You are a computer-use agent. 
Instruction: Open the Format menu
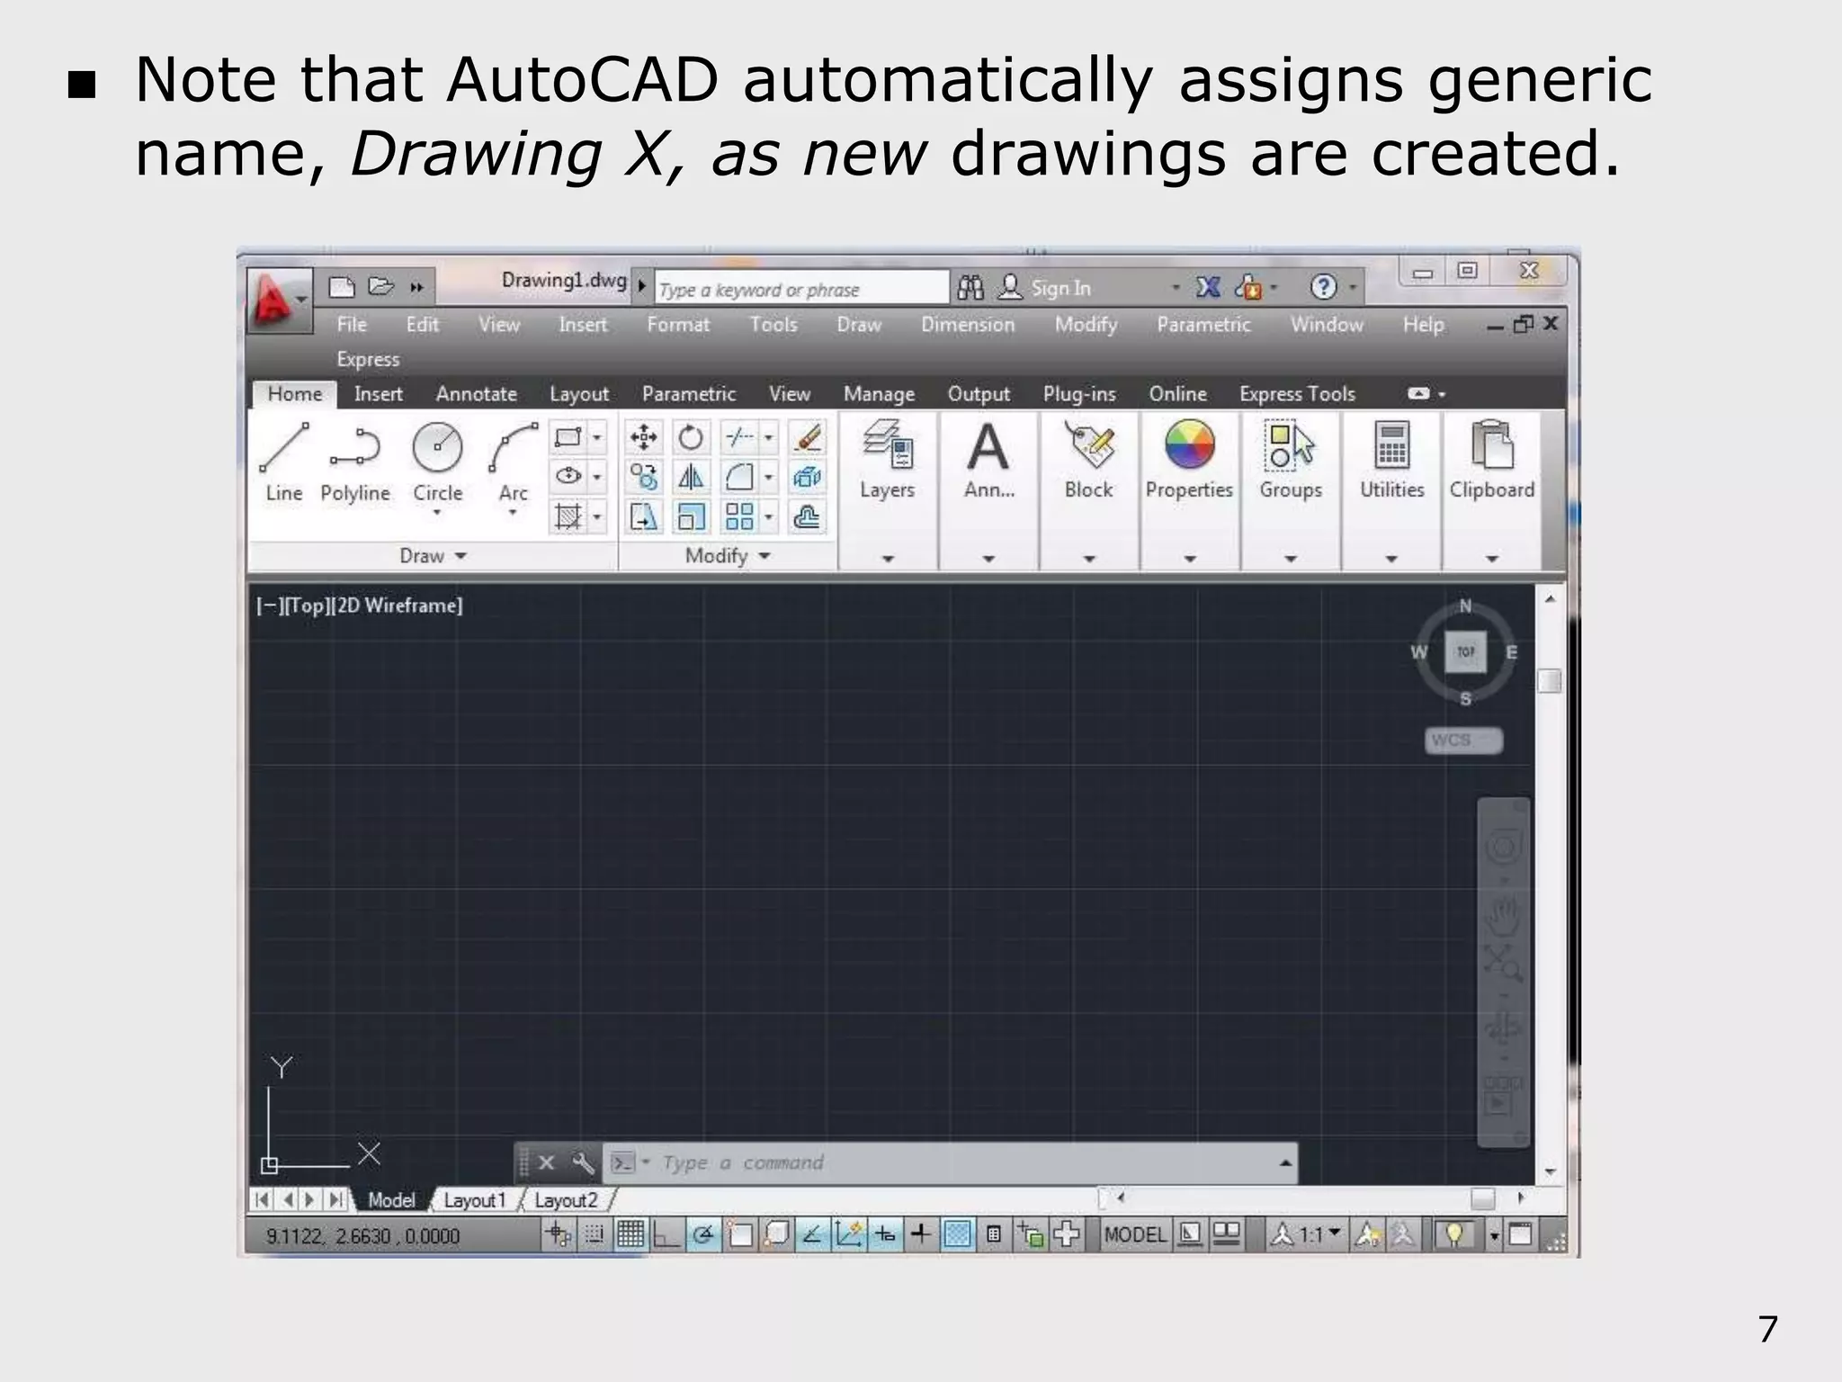[x=677, y=325]
